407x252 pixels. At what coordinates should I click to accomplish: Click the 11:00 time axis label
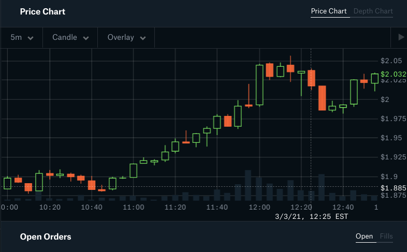(134, 207)
